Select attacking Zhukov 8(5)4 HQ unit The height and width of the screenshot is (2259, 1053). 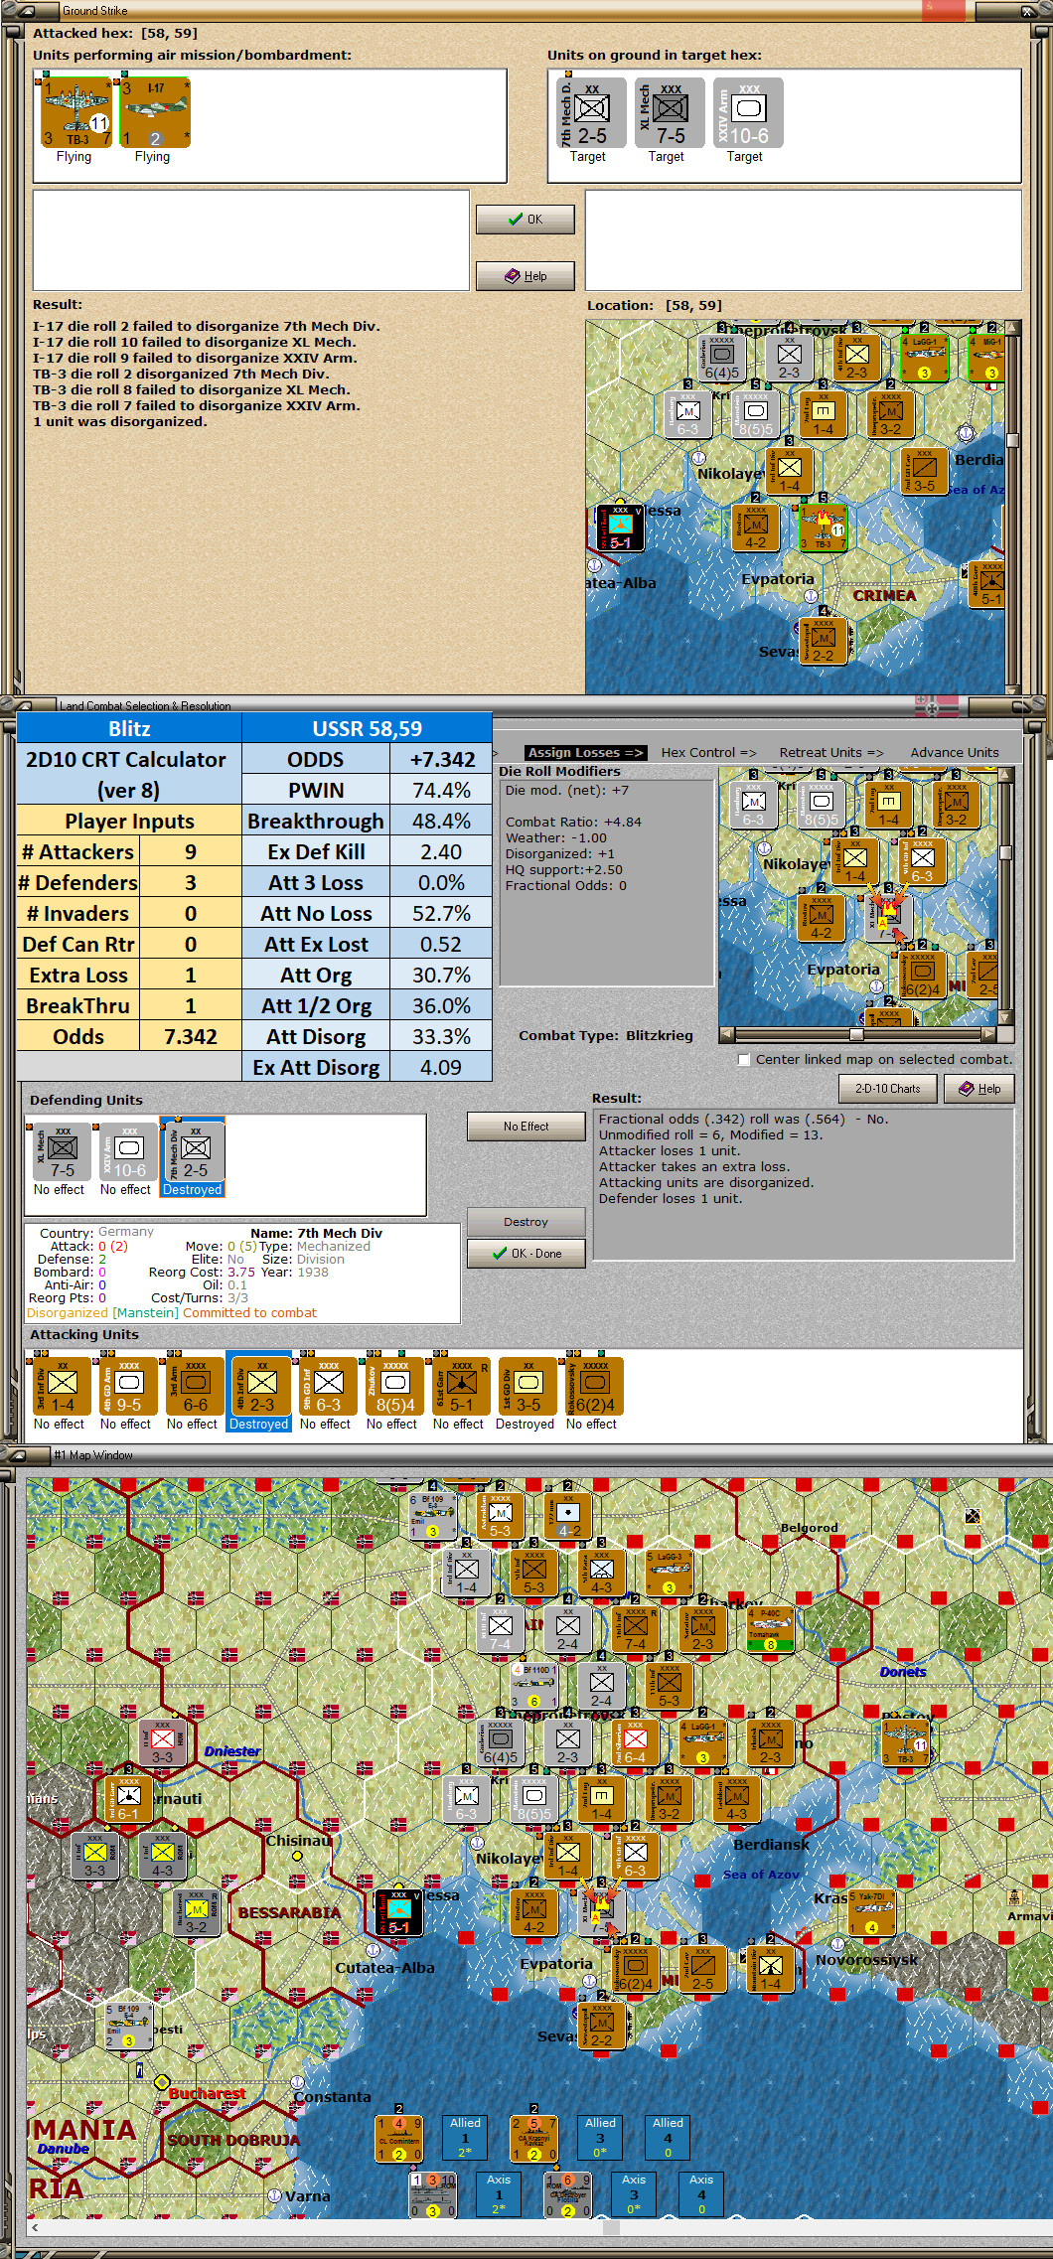tap(393, 1385)
